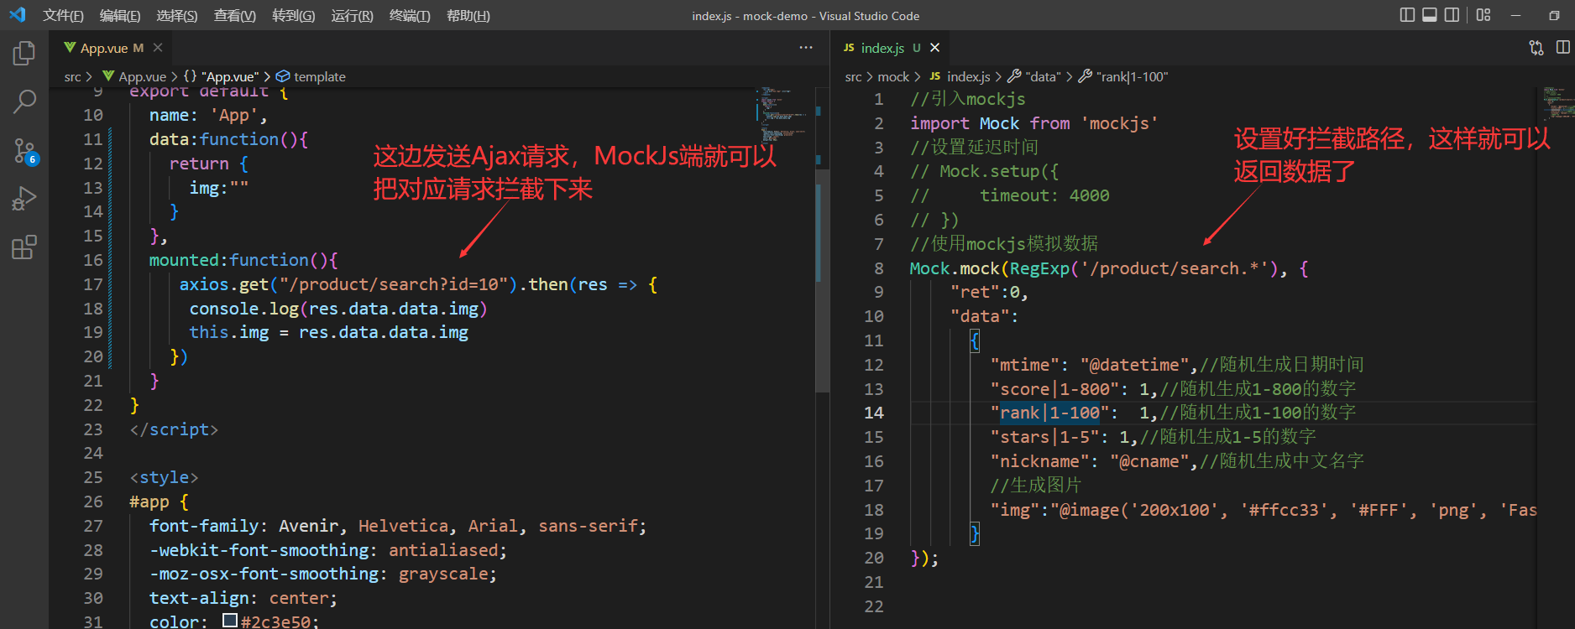Click "stars|1-5" key on line 15
This screenshot has height=629, width=1575.
click(x=1045, y=437)
